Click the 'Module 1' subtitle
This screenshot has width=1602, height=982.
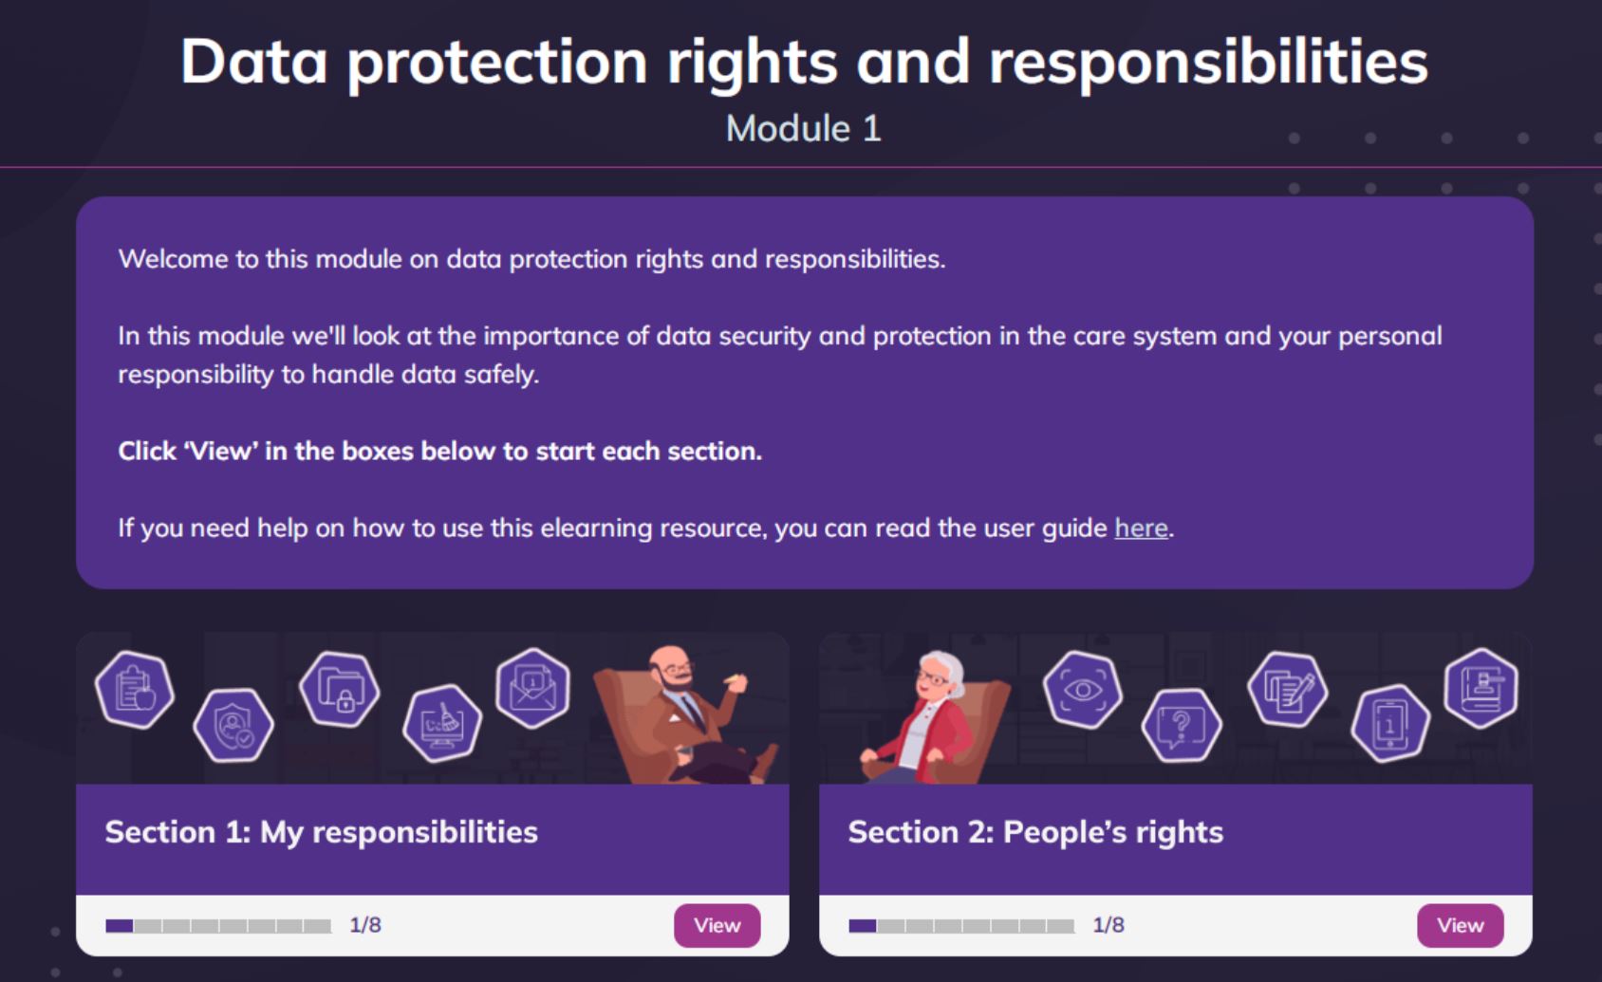(x=803, y=129)
